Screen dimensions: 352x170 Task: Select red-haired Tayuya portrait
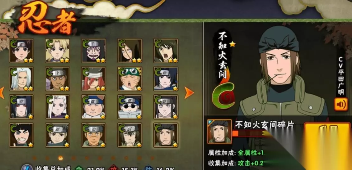pyautogui.click(x=94, y=79)
